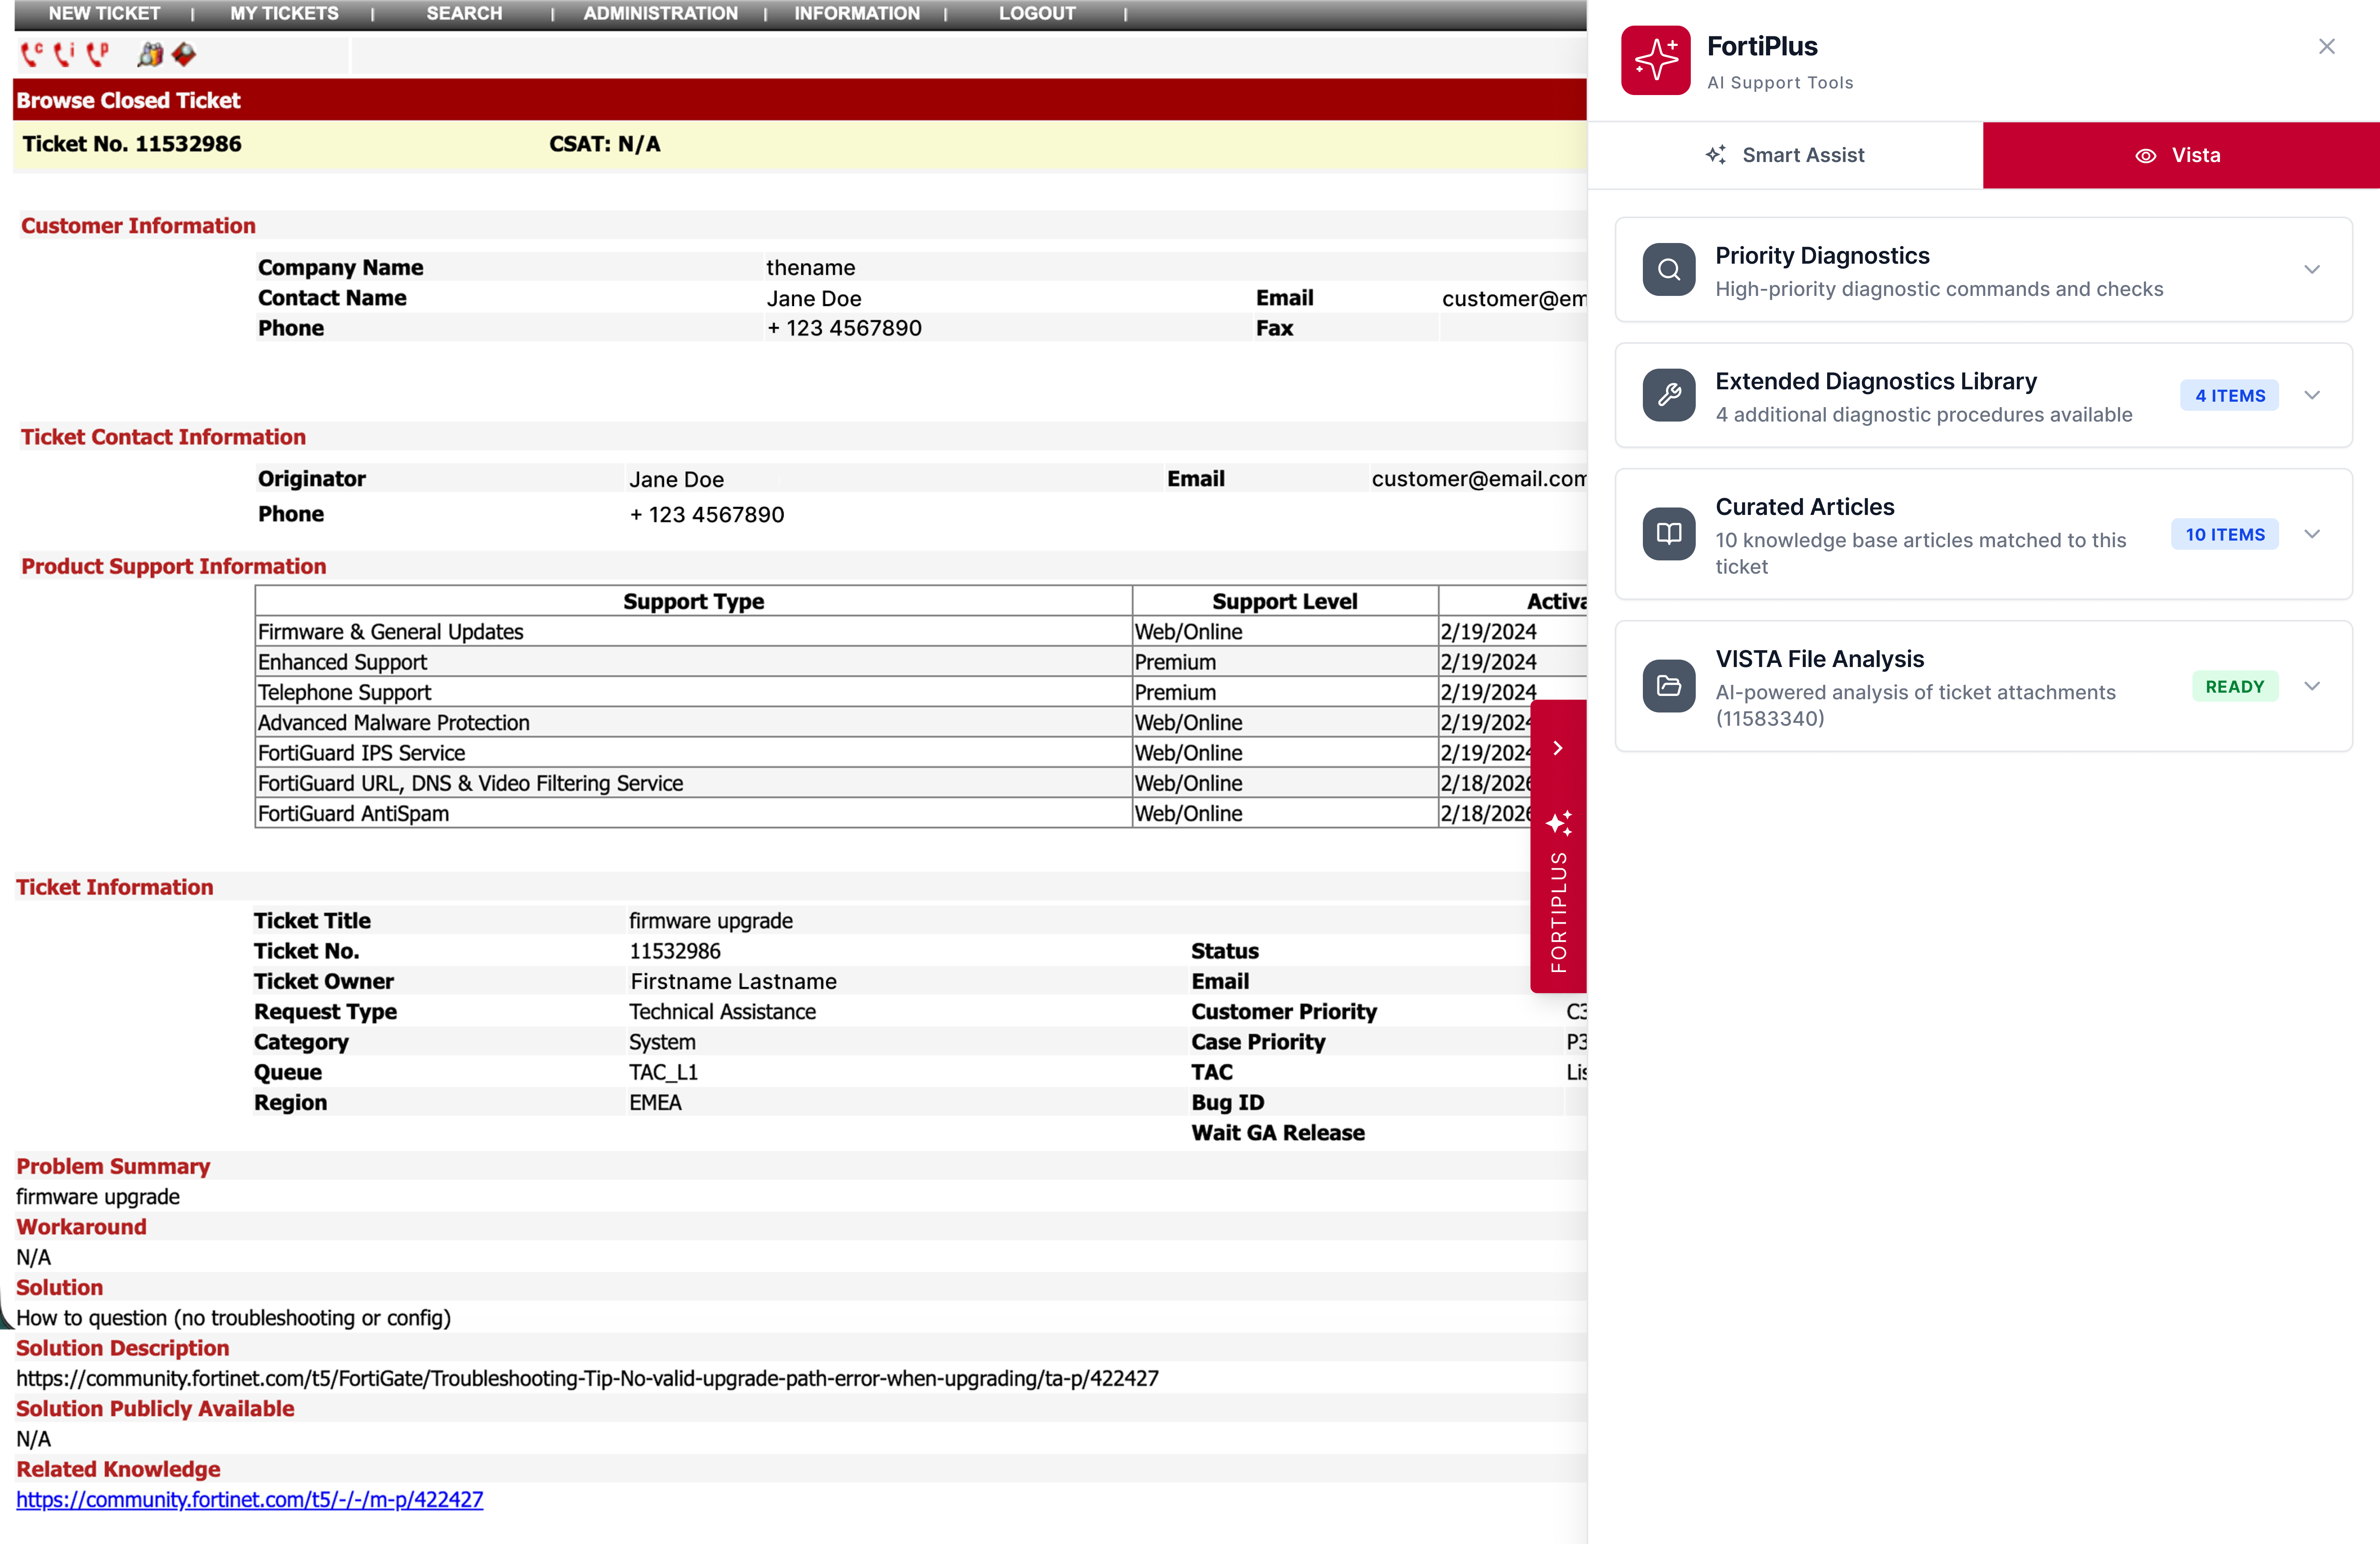Click the phone icon marked i

64,54
